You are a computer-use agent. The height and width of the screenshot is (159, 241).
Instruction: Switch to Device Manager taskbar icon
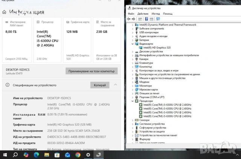99,155
